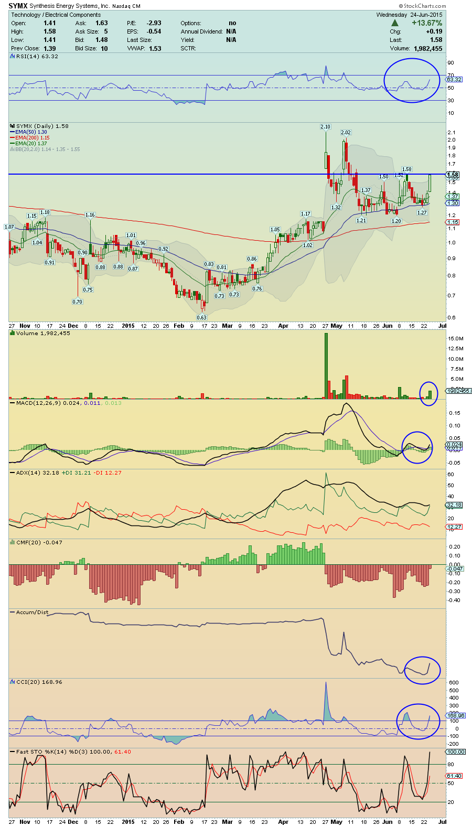Click the Volume panel bar icon
The height and width of the screenshot is (827, 472).
(13, 333)
